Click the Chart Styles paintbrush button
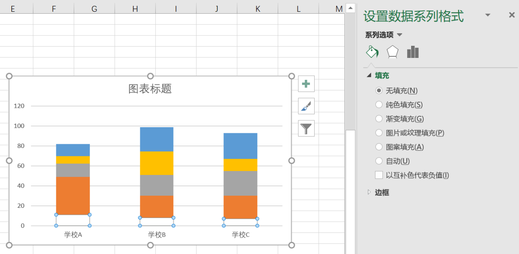 (x=306, y=106)
